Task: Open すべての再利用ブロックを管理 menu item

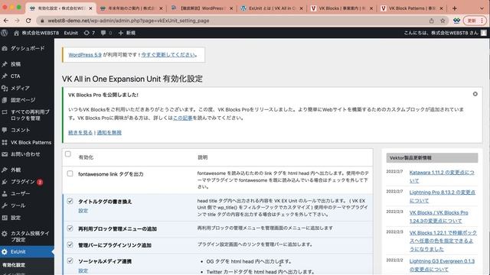Action: coord(30,115)
